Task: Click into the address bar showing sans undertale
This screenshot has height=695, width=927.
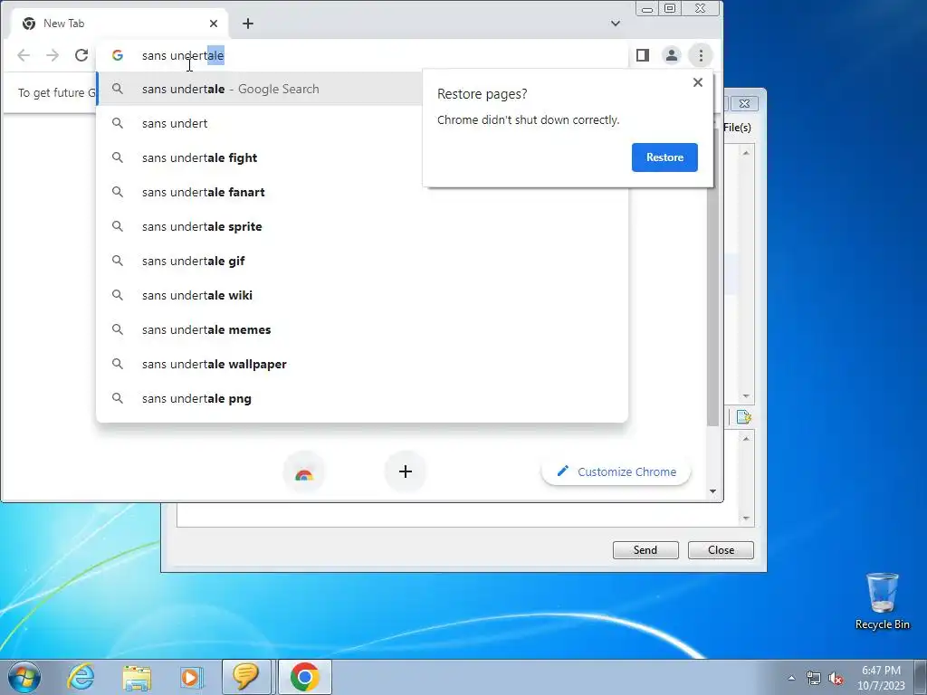Action: 362,55
